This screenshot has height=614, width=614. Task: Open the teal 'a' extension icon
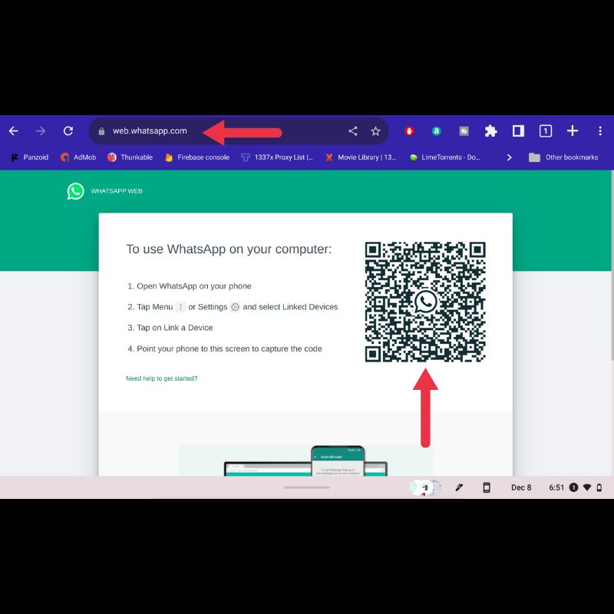point(436,131)
